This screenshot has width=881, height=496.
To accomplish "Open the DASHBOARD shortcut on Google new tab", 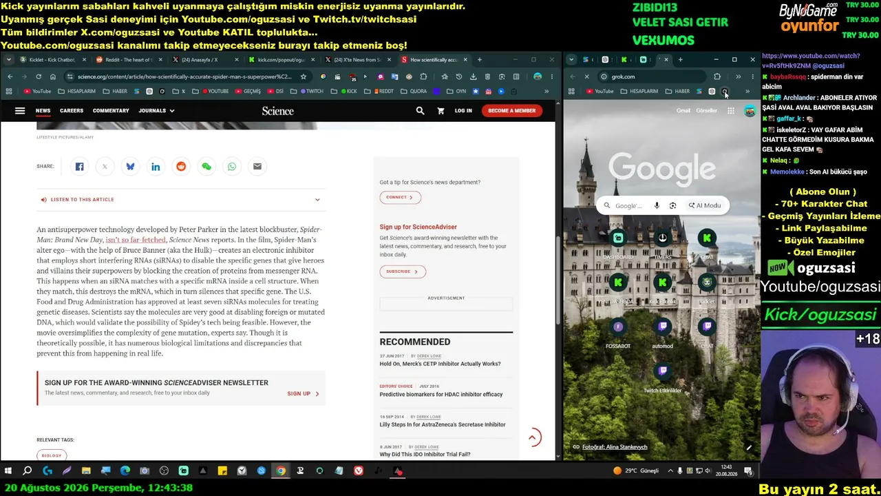I will click(x=618, y=242).
